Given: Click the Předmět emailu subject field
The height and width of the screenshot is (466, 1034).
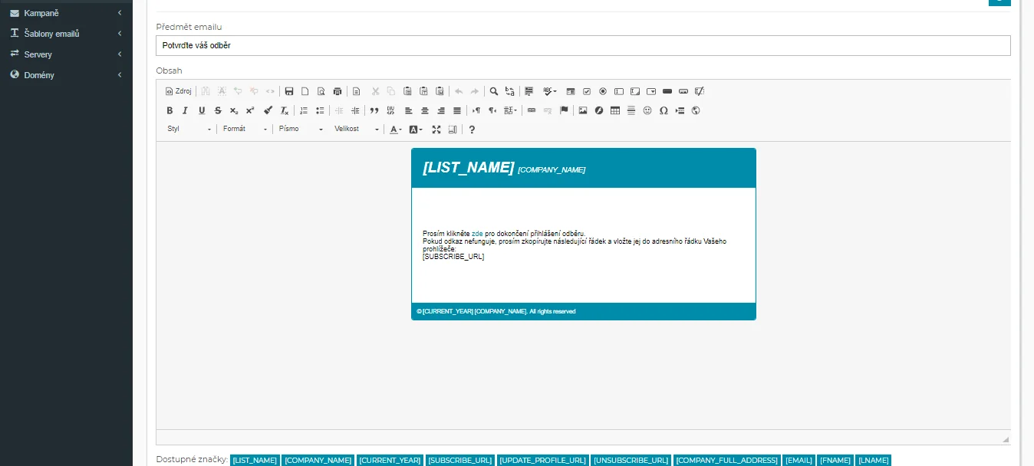Looking at the screenshot, I should [583, 45].
